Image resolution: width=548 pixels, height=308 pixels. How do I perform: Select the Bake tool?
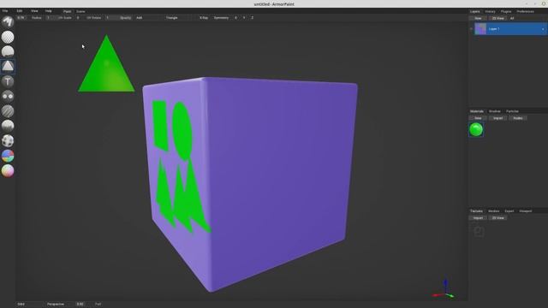point(8,140)
